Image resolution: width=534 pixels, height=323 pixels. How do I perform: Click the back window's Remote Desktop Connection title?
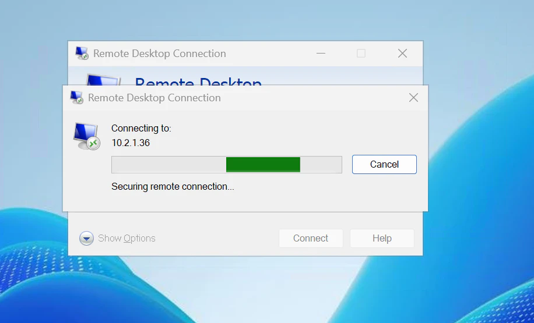tap(159, 54)
